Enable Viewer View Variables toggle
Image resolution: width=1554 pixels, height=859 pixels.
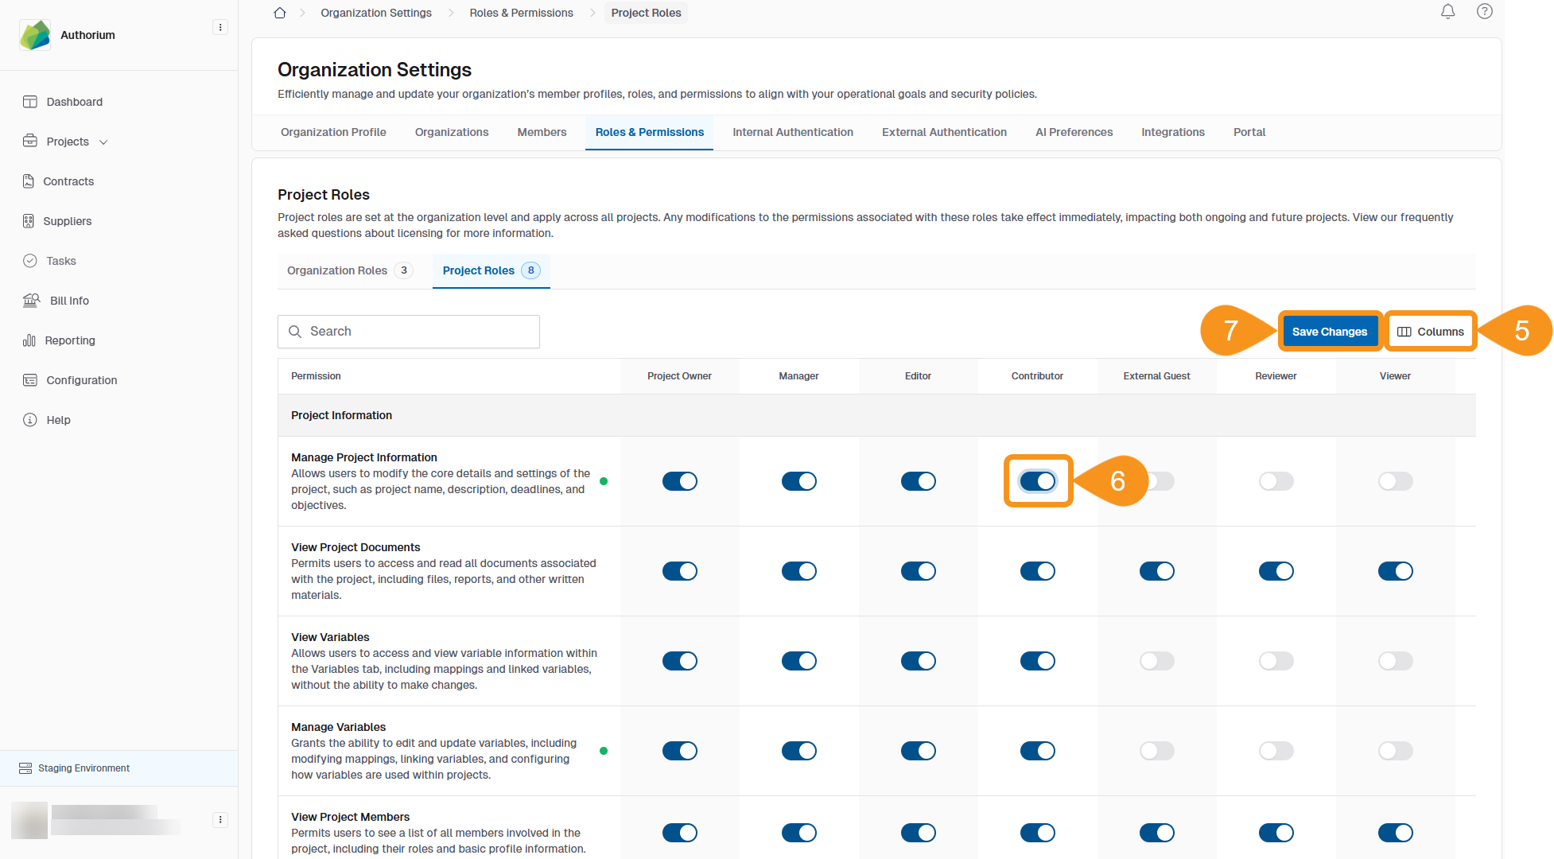tap(1395, 661)
